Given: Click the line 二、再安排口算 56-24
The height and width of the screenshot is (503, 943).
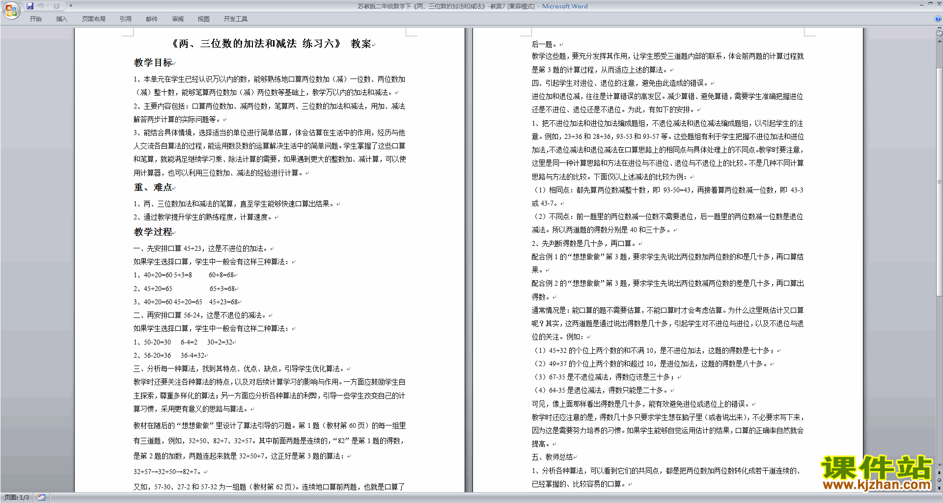Looking at the screenshot, I should click(201, 316).
